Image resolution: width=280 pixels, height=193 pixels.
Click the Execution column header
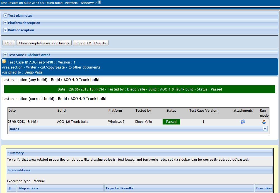pos(264,188)
